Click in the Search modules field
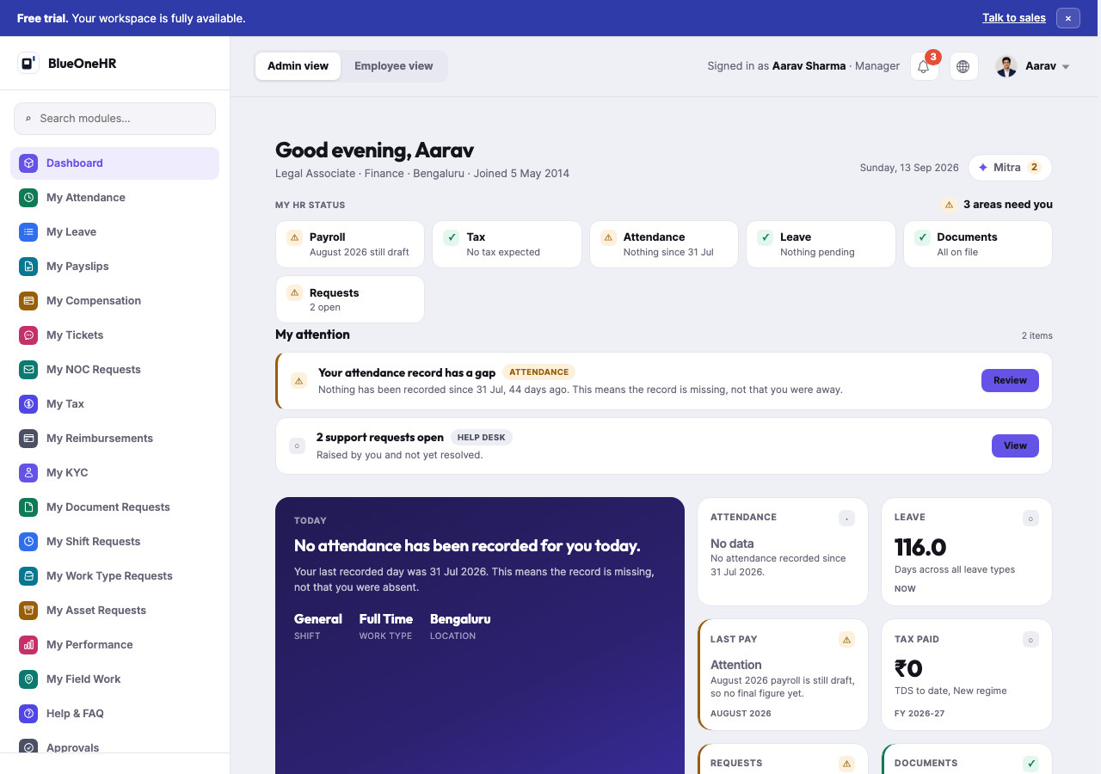Image resolution: width=1101 pixels, height=774 pixels. point(114,119)
